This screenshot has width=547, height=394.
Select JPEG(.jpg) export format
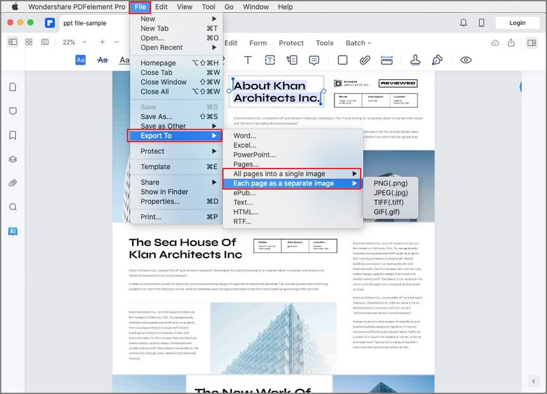pos(390,193)
